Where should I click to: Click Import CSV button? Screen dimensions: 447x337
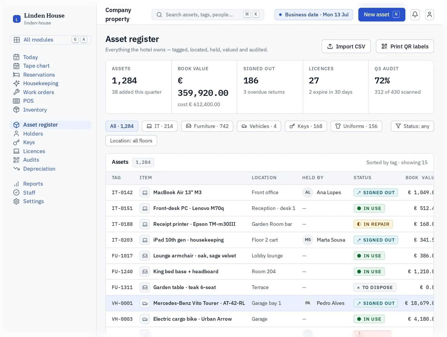coord(346,47)
